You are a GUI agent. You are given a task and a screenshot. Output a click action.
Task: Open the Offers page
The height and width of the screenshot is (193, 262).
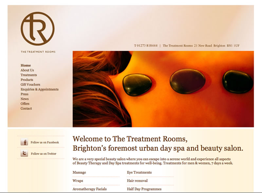pyautogui.click(x=25, y=104)
